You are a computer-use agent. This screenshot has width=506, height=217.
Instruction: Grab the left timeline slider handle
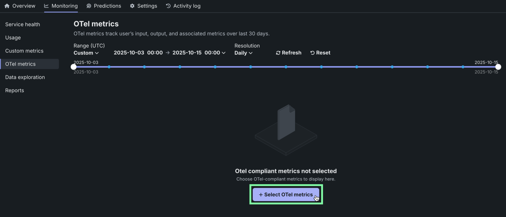point(74,67)
